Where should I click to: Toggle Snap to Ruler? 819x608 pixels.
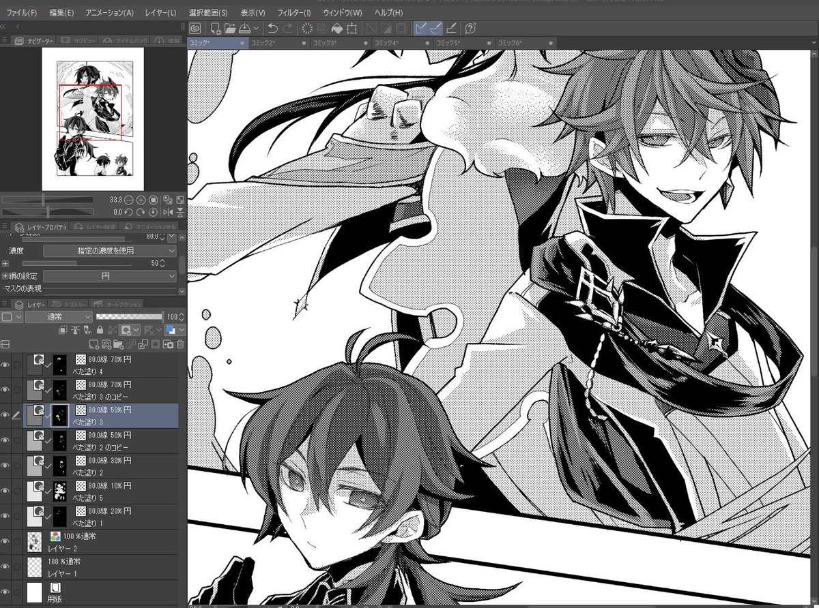click(x=422, y=29)
